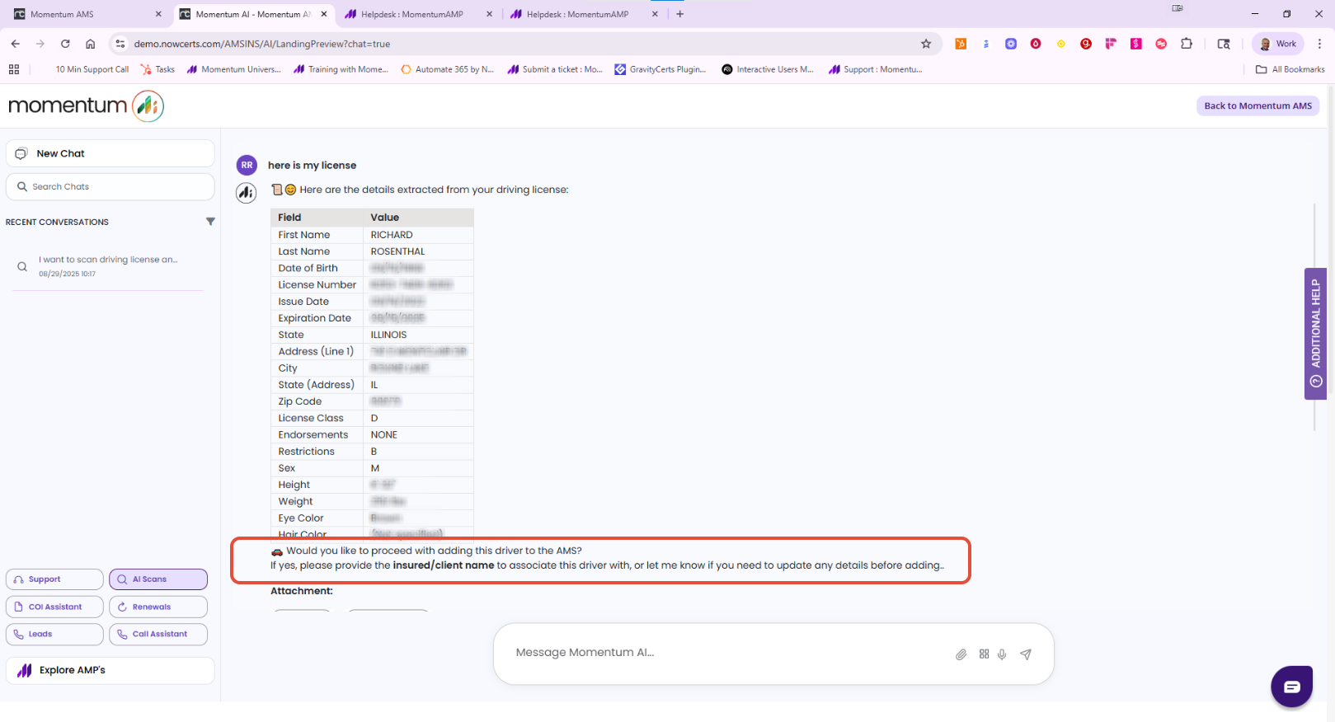Click the RICHARD first name value
Viewport: 1335px width, 722px height.
[392, 235]
